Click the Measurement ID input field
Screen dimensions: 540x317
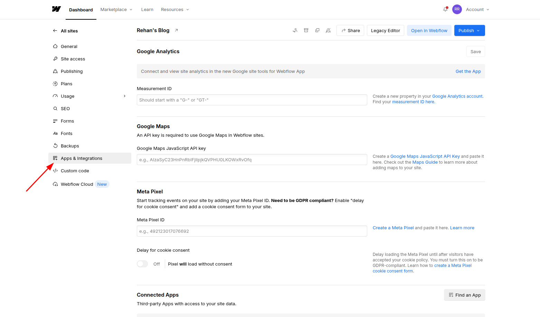click(x=252, y=100)
